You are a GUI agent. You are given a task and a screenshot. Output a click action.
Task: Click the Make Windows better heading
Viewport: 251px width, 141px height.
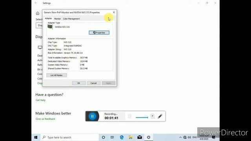pos(53,113)
